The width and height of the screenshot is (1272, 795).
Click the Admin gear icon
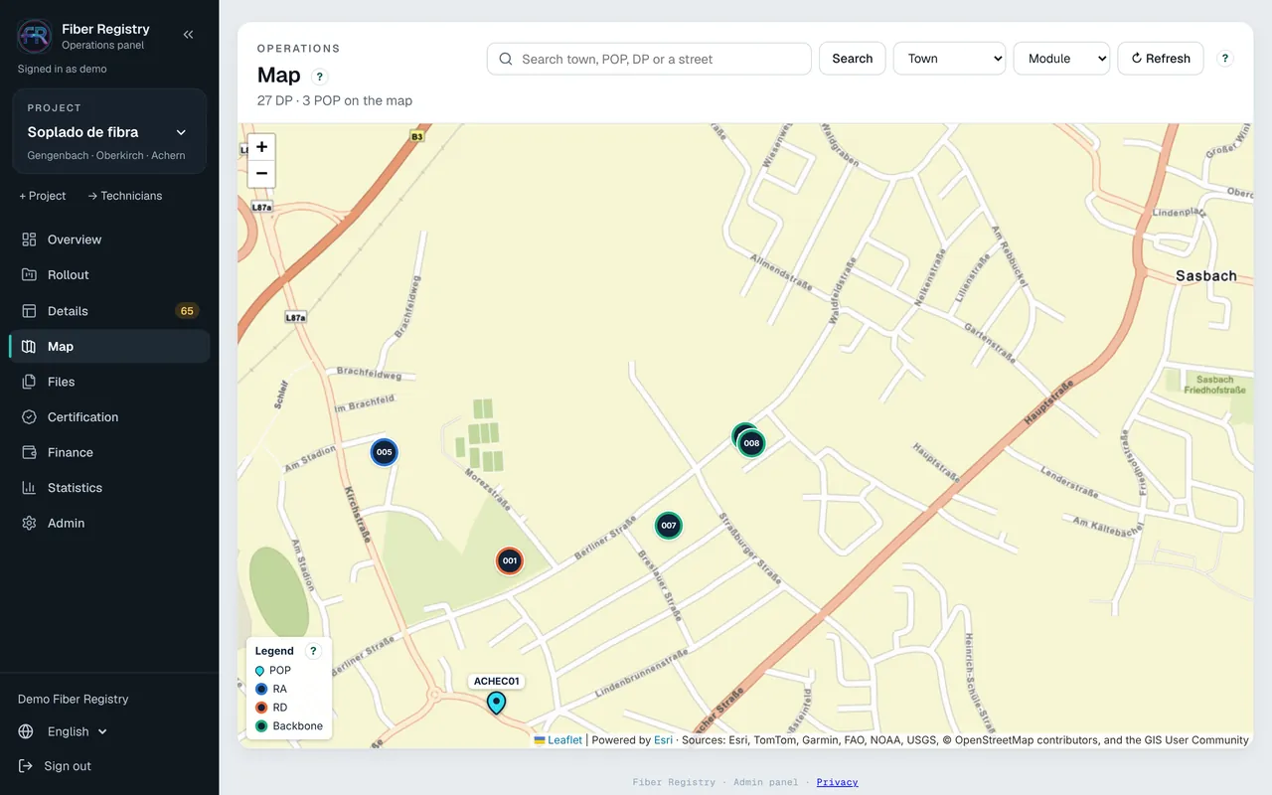coord(29,523)
